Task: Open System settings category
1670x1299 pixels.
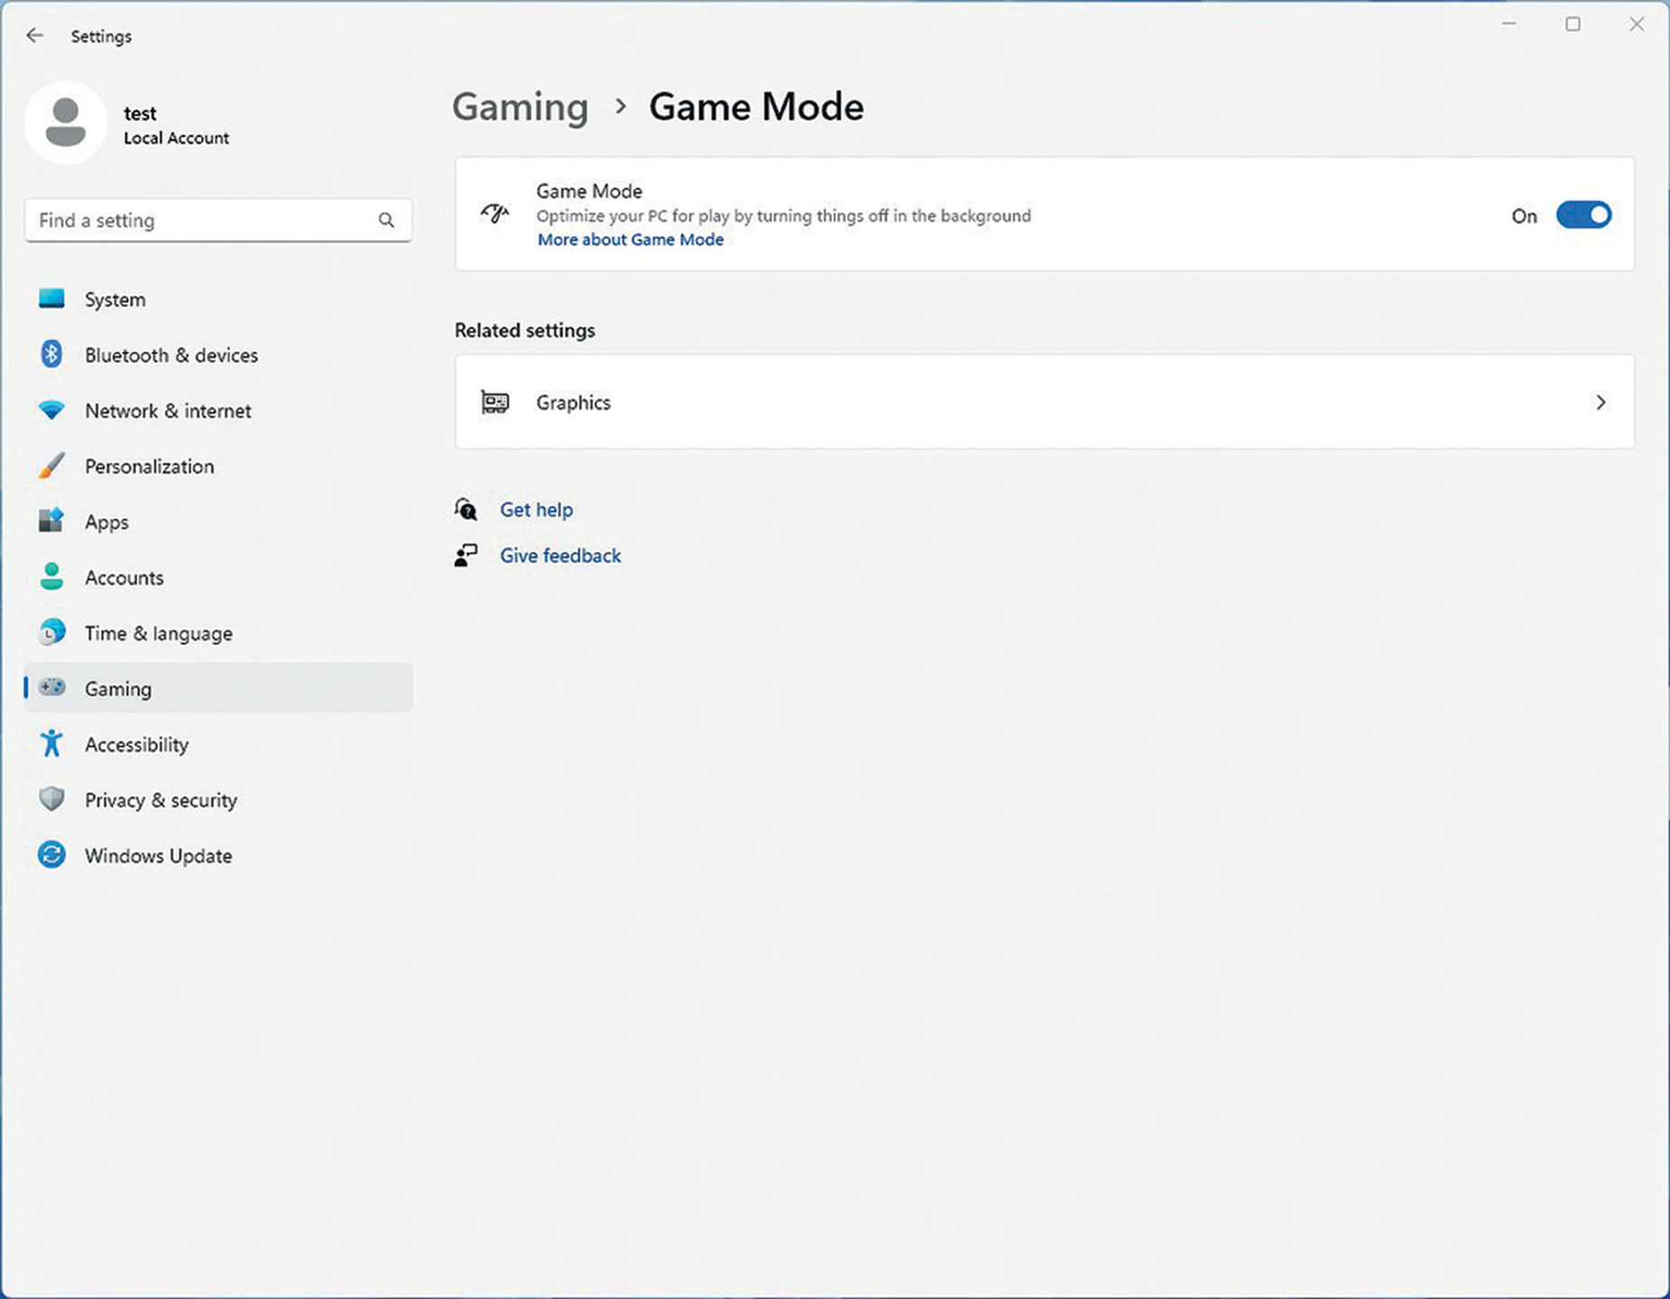Action: tap(218, 299)
